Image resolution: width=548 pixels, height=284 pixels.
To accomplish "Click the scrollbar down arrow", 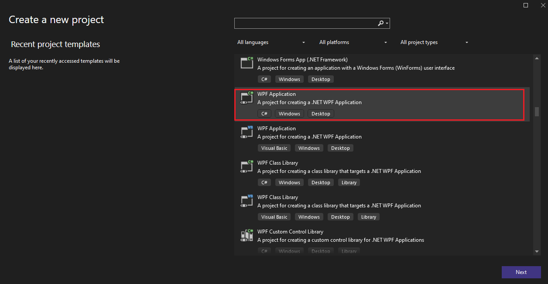I will [x=537, y=251].
